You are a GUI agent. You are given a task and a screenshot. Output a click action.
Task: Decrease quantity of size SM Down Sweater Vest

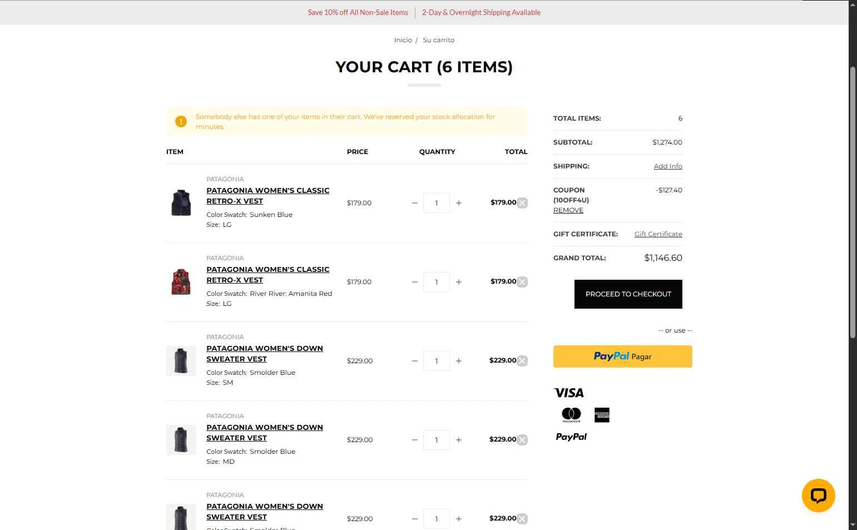click(x=414, y=361)
